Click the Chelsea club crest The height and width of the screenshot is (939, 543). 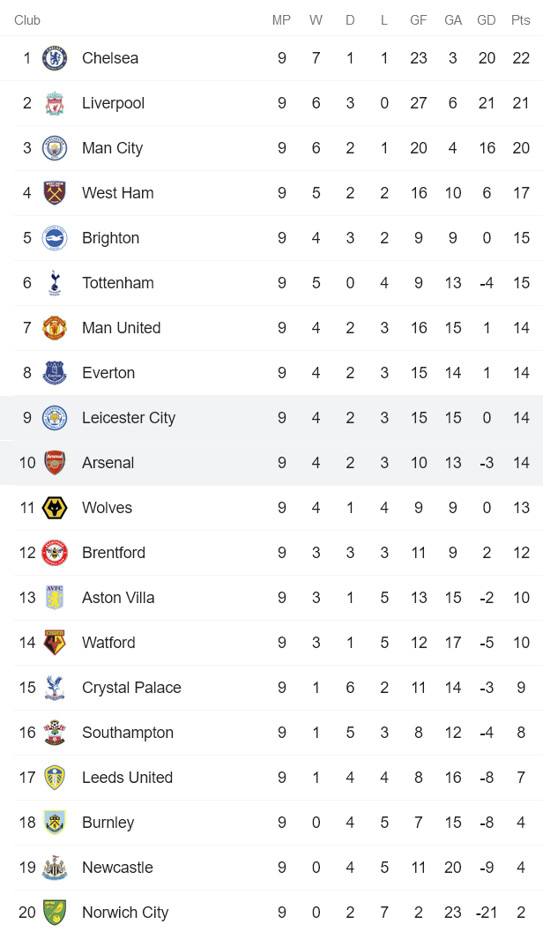click(55, 58)
